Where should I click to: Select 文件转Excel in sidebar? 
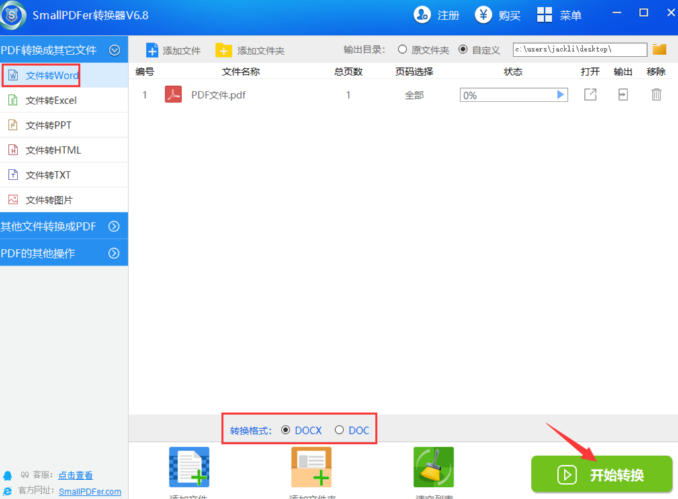(64, 100)
